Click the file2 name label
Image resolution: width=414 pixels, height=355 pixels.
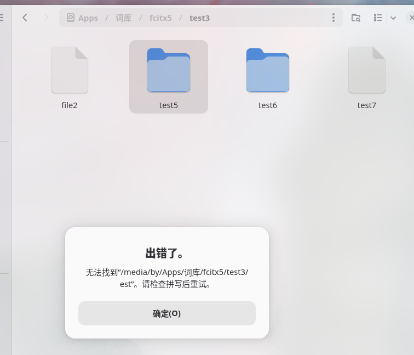[x=70, y=105]
